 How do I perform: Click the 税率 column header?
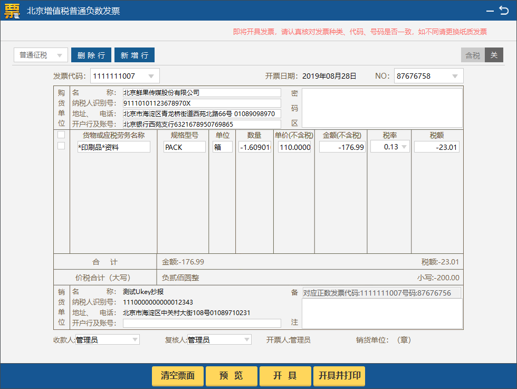tap(390, 135)
